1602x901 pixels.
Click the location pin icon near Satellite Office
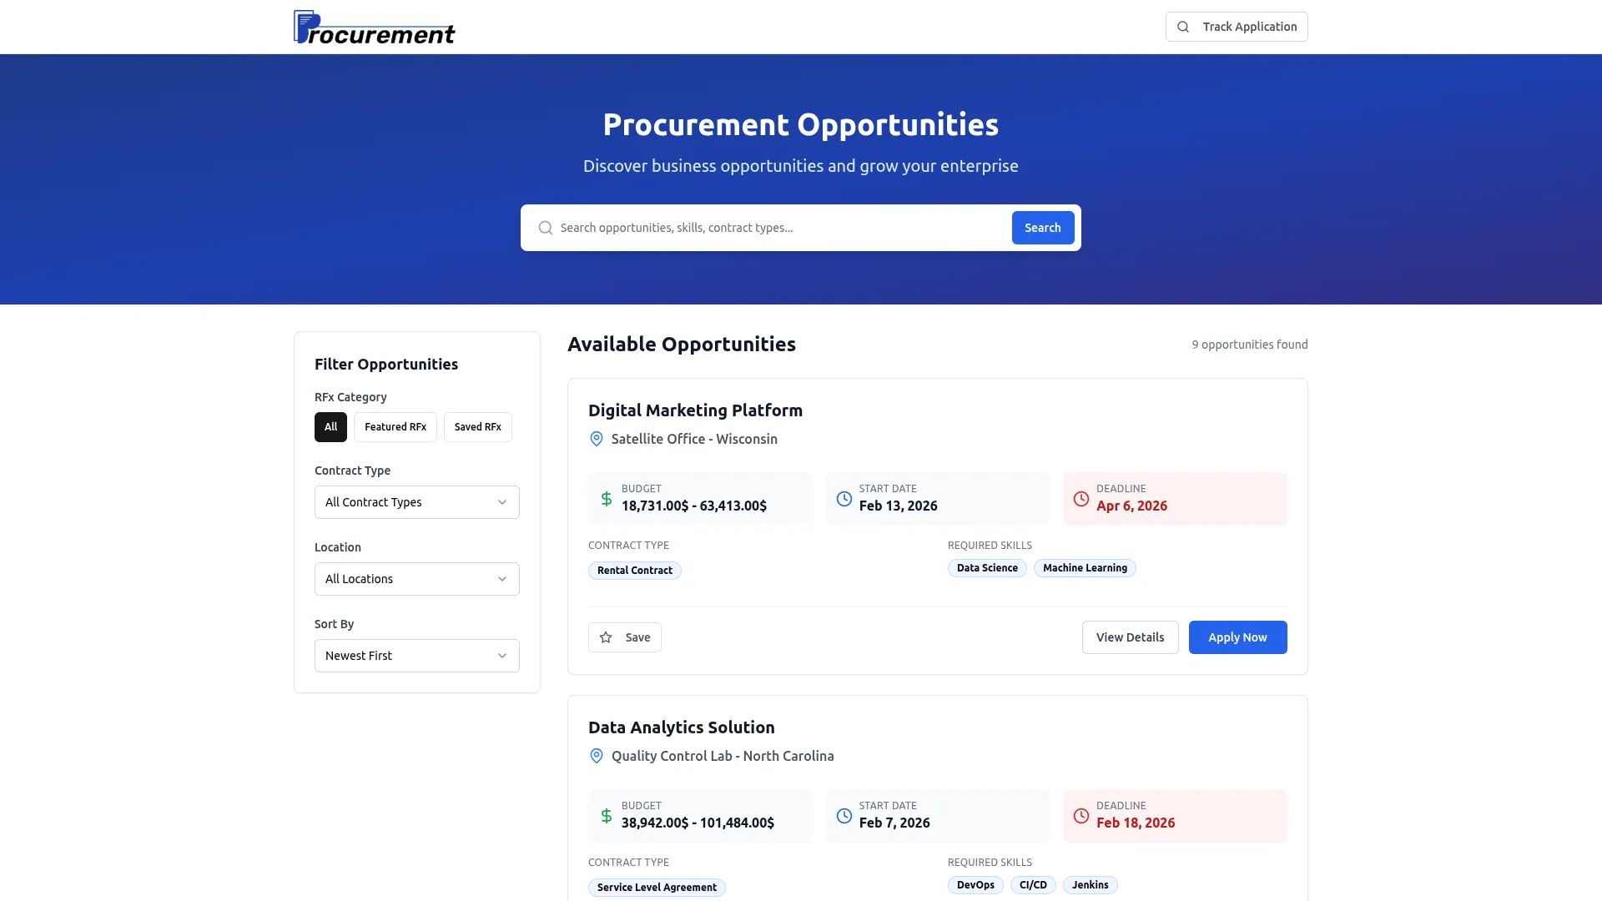click(x=596, y=439)
